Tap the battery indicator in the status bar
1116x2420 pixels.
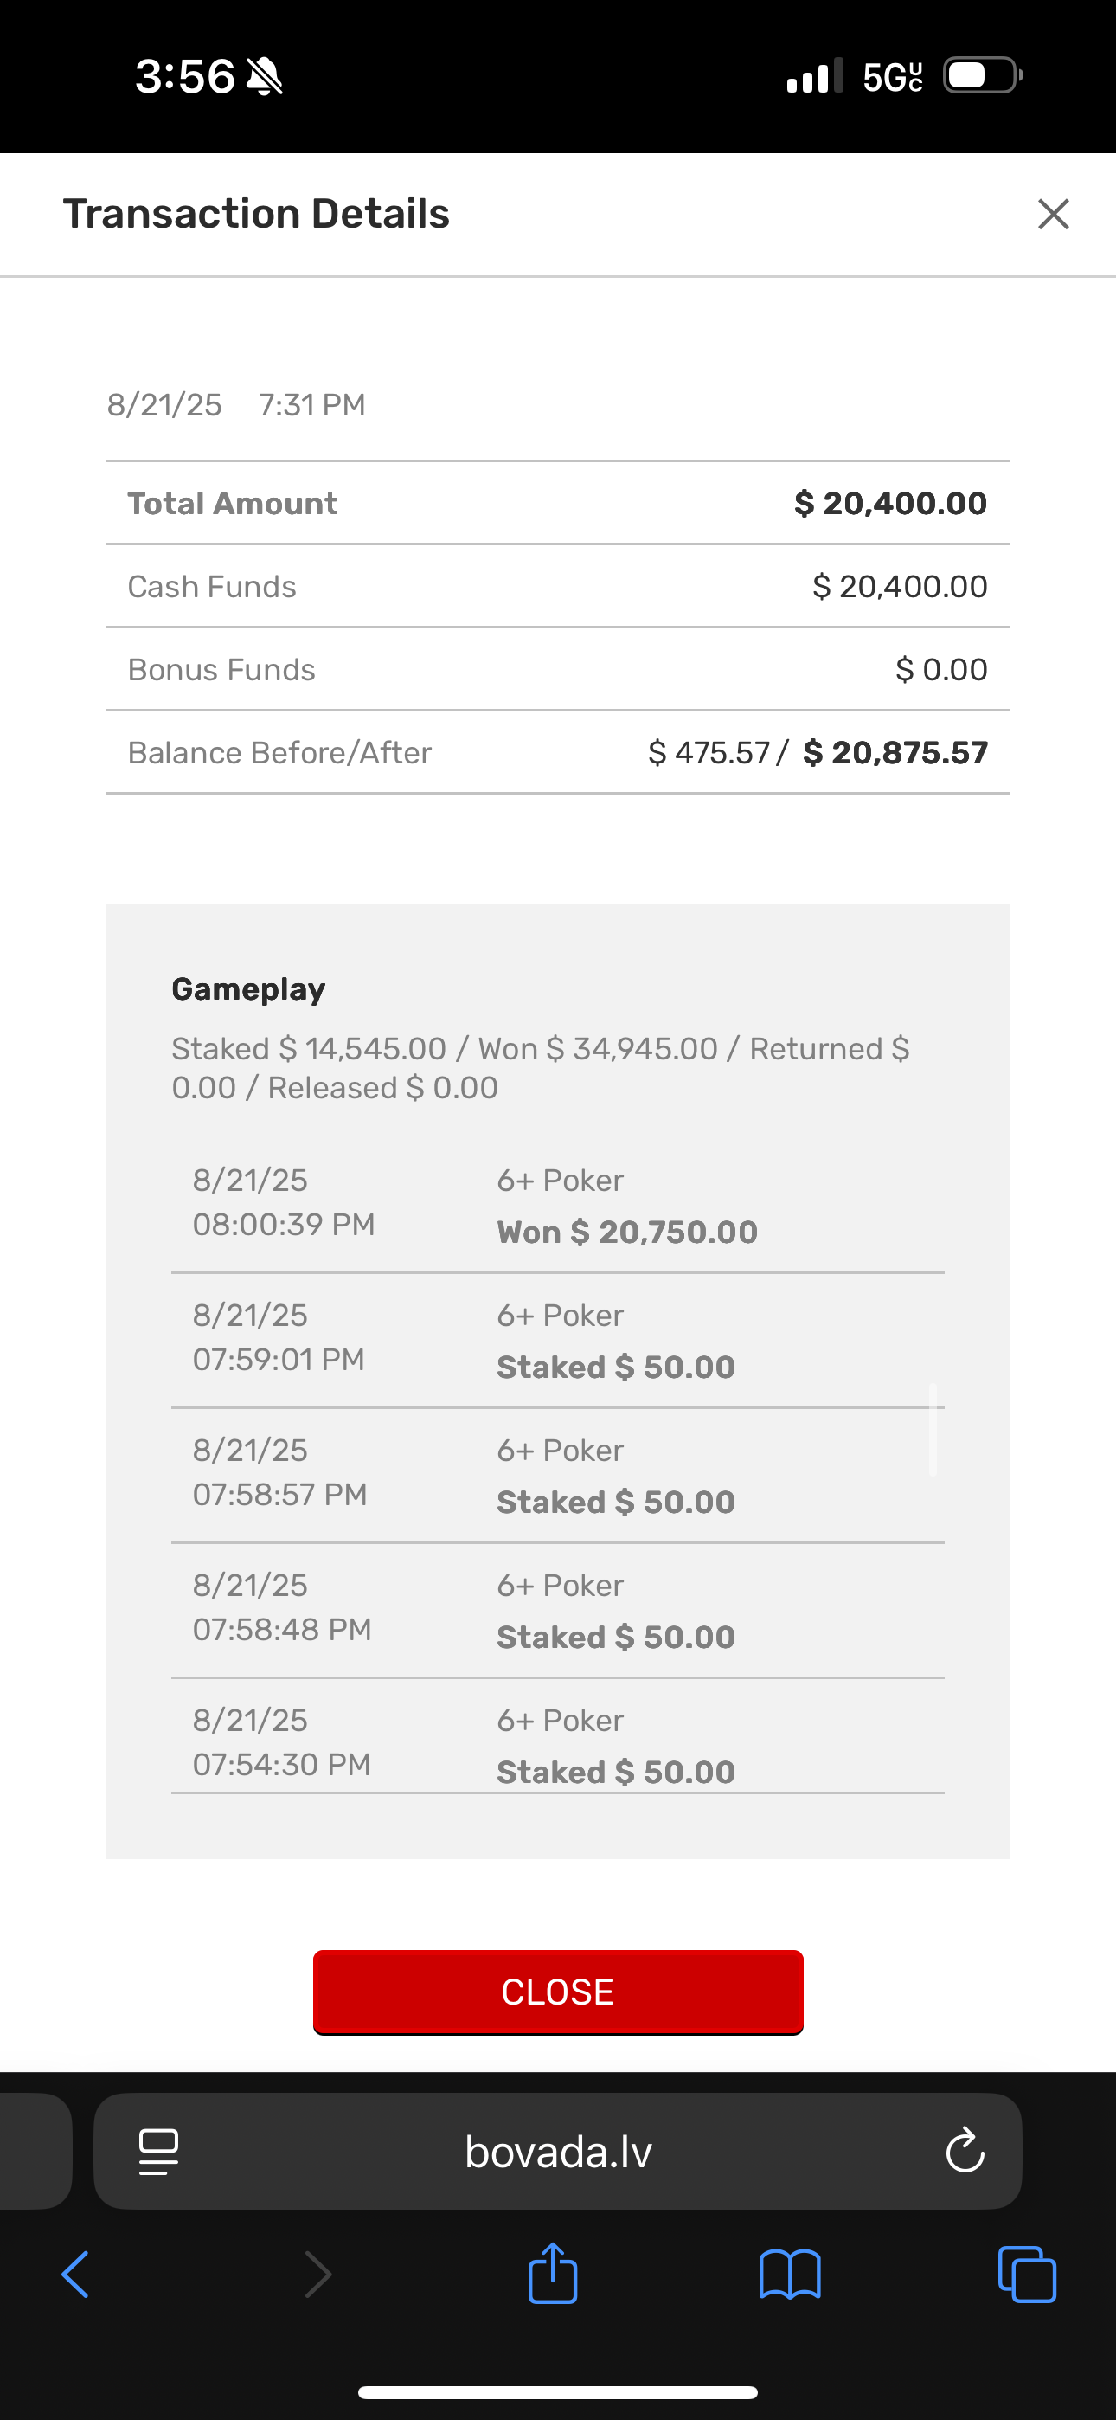(x=983, y=76)
